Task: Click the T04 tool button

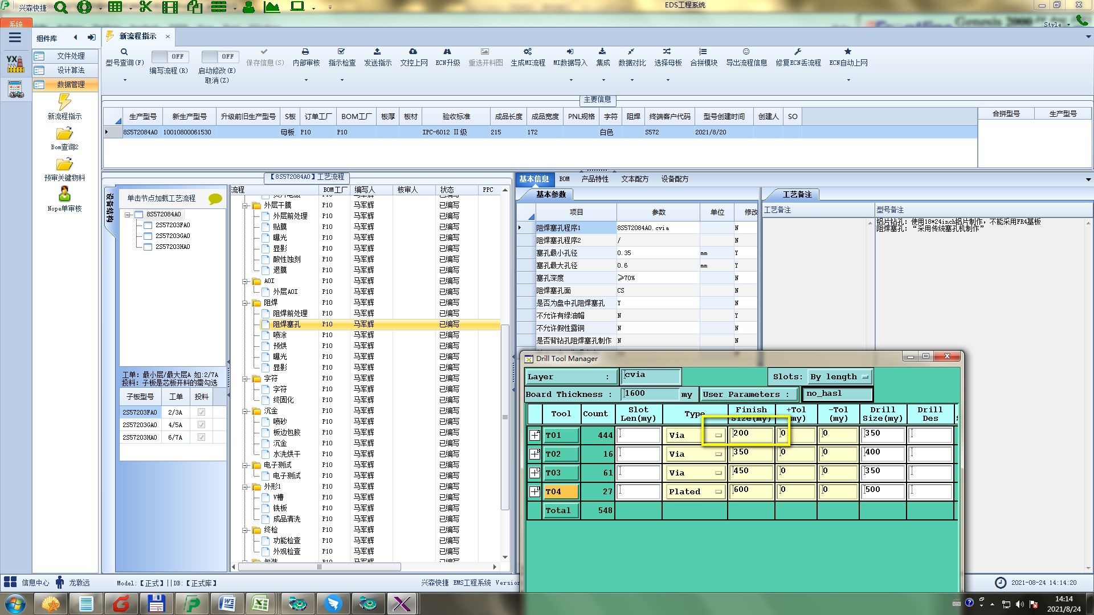Action: (561, 491)
